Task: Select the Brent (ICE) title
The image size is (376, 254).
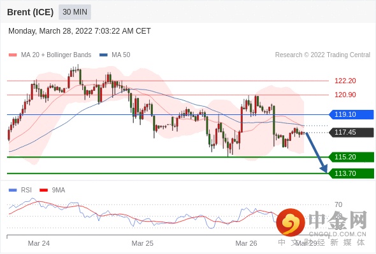Action: [x=30, y=12]
